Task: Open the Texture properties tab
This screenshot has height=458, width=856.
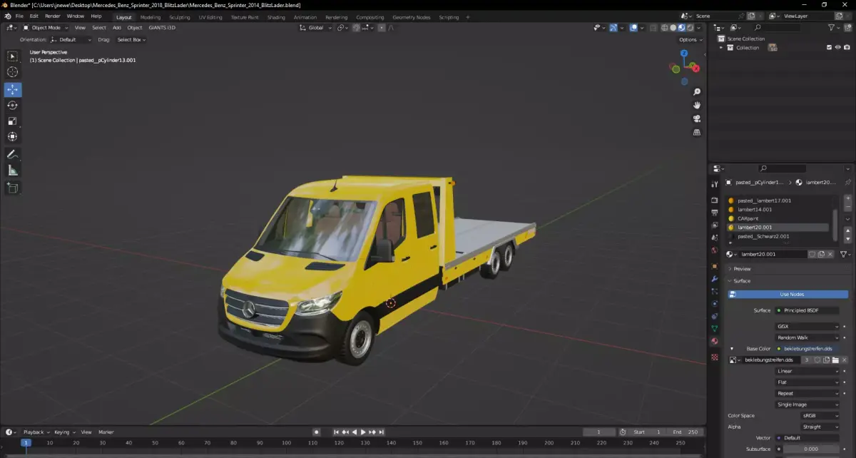Action: click(x=715, y=357)
